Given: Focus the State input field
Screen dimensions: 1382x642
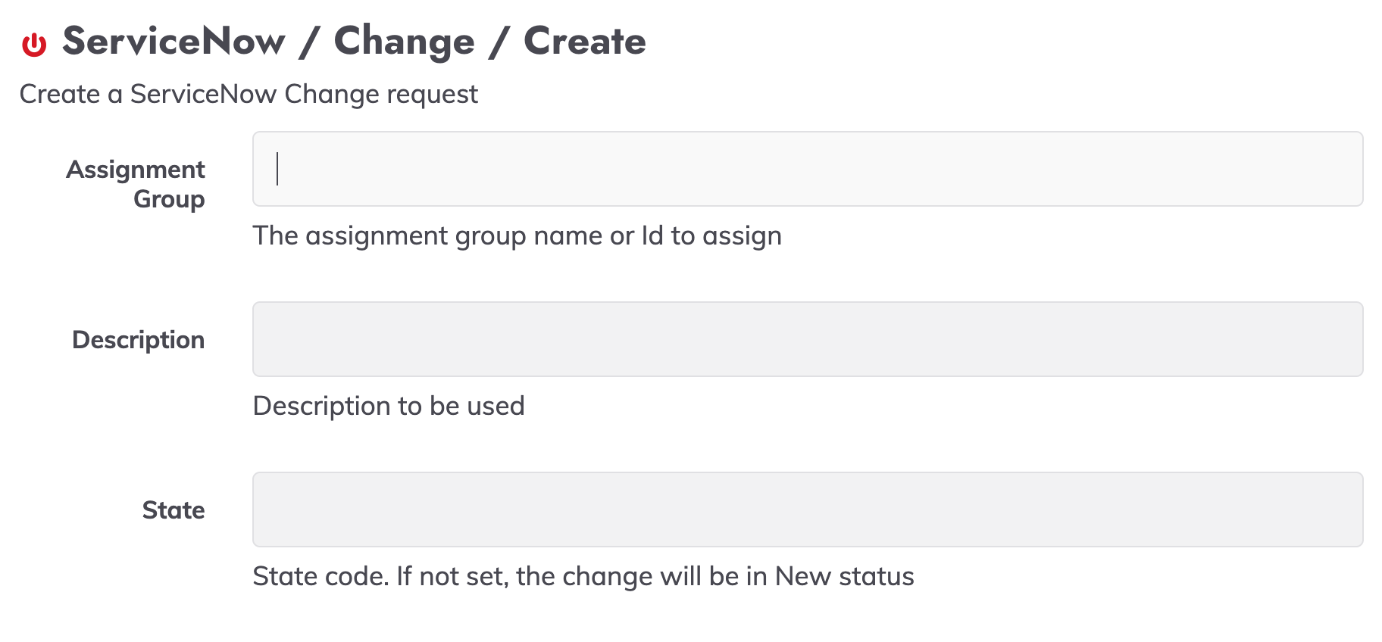Looking at the screenshot, I should pos(808,510).
